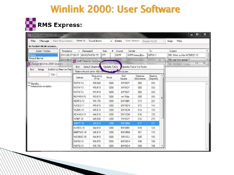Screen dimensions: 234x175
Task: Click the RMS Express app icon in the title bar
Action: pyautogui.click(x=29, y=35)
